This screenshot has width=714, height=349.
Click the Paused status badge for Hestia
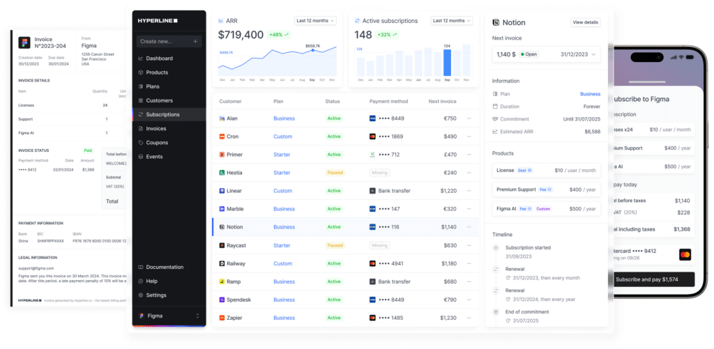click(x=335, y=173)
